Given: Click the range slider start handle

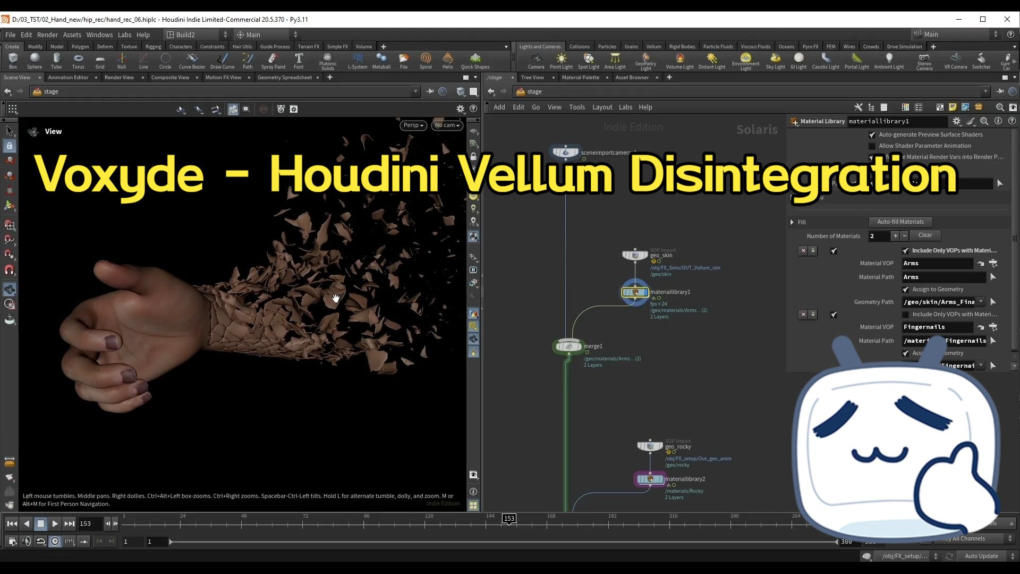Looking at the screenshot, I should tap(171, 542).
